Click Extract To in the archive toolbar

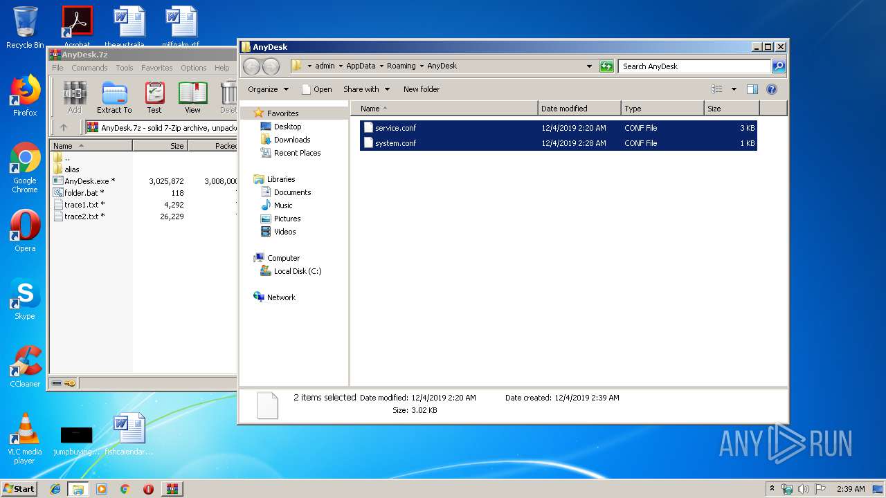[114, 97]
